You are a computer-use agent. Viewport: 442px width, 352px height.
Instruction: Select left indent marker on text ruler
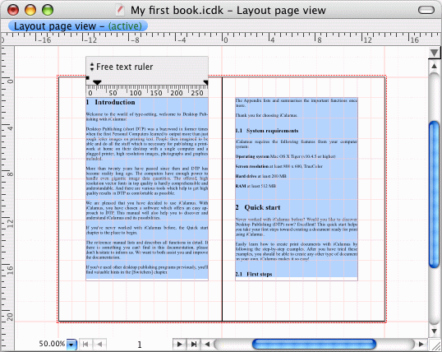pyautogui.click(x=97, y=82)
